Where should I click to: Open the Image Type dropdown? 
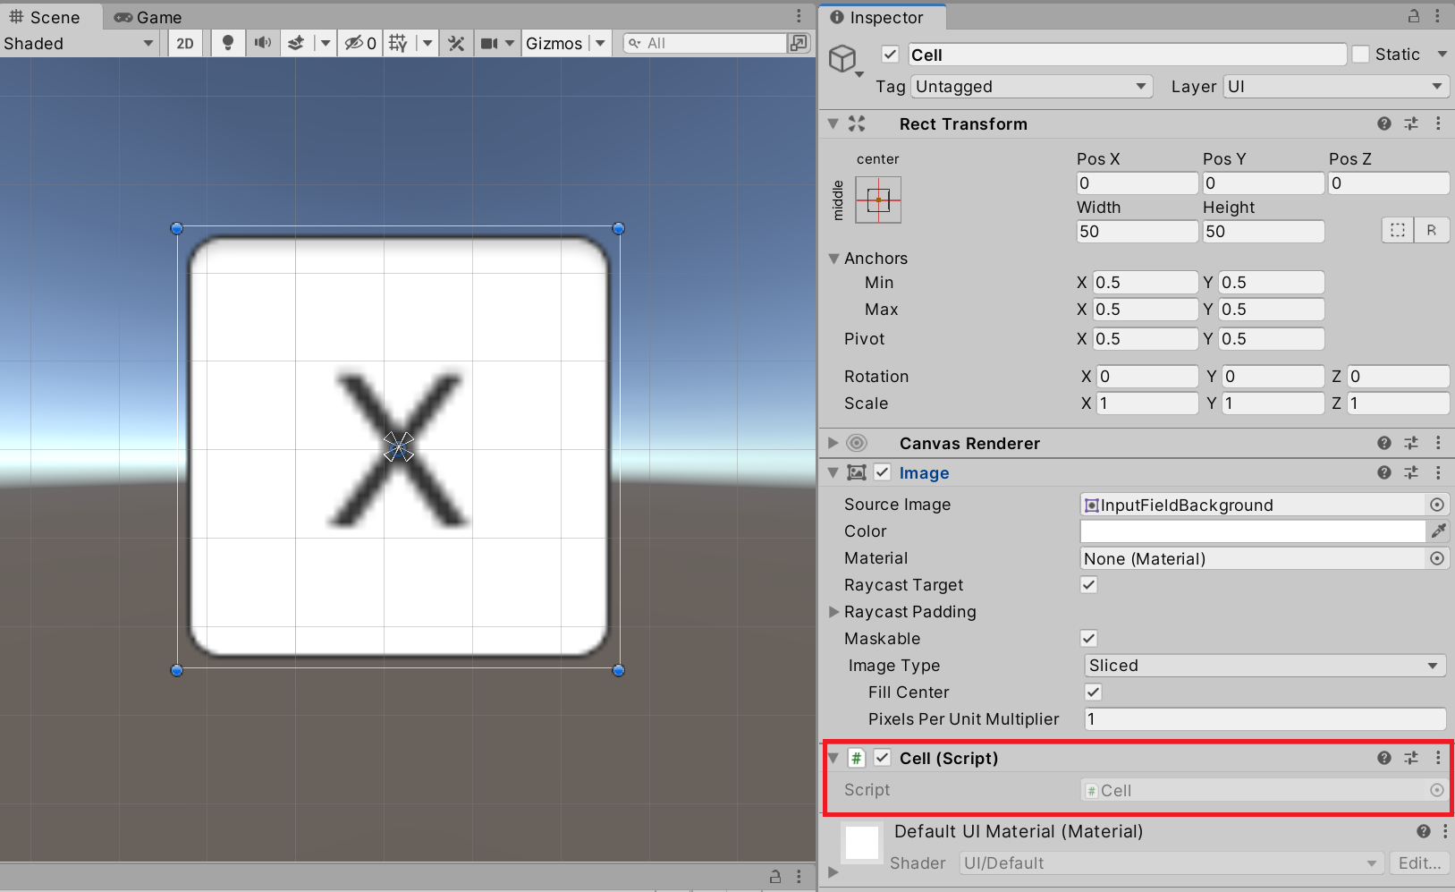tap(1264, 666)
